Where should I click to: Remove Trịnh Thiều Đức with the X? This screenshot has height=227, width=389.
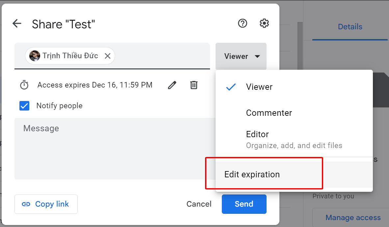point(108,56)
